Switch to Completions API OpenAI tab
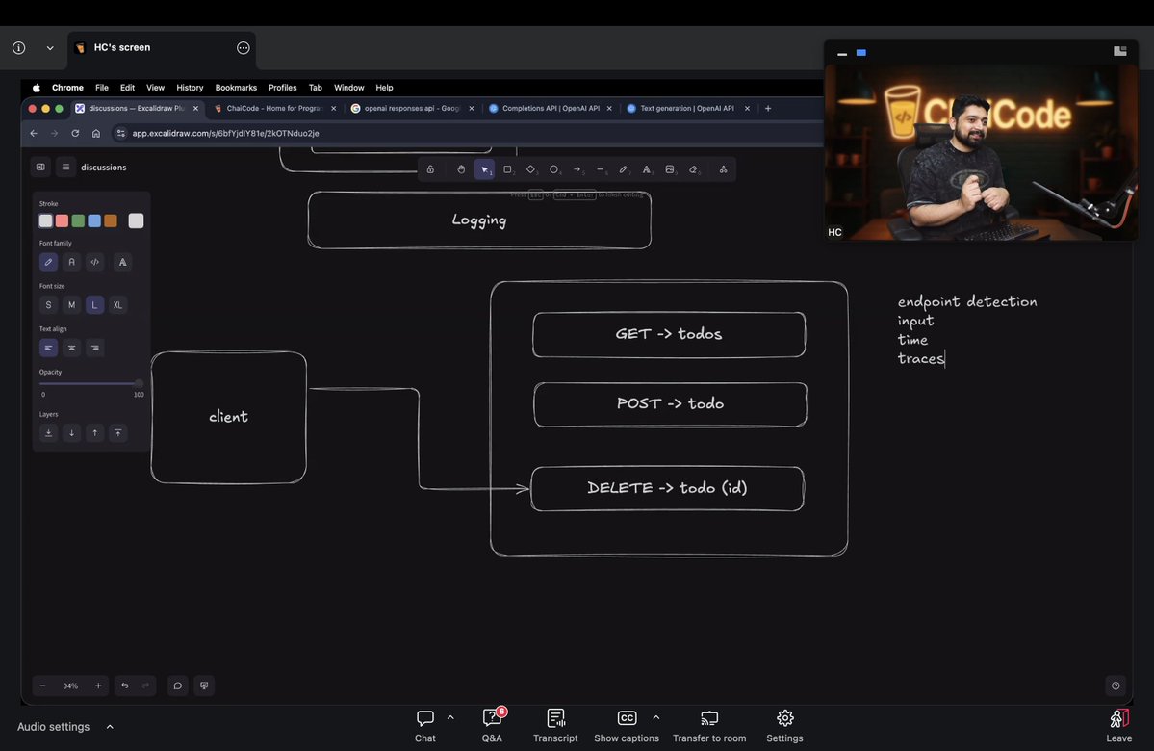Viewport: 1154px width, 751px height. [x=551, y=108]
